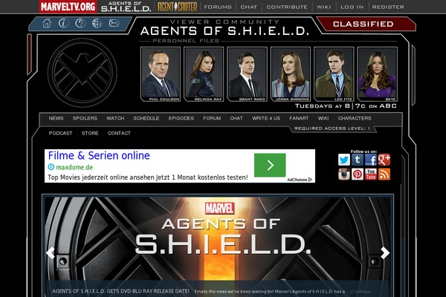Screen dimensions: 446x297
Task: Advance slideshow with the right arrow
Action: point(385,252)
